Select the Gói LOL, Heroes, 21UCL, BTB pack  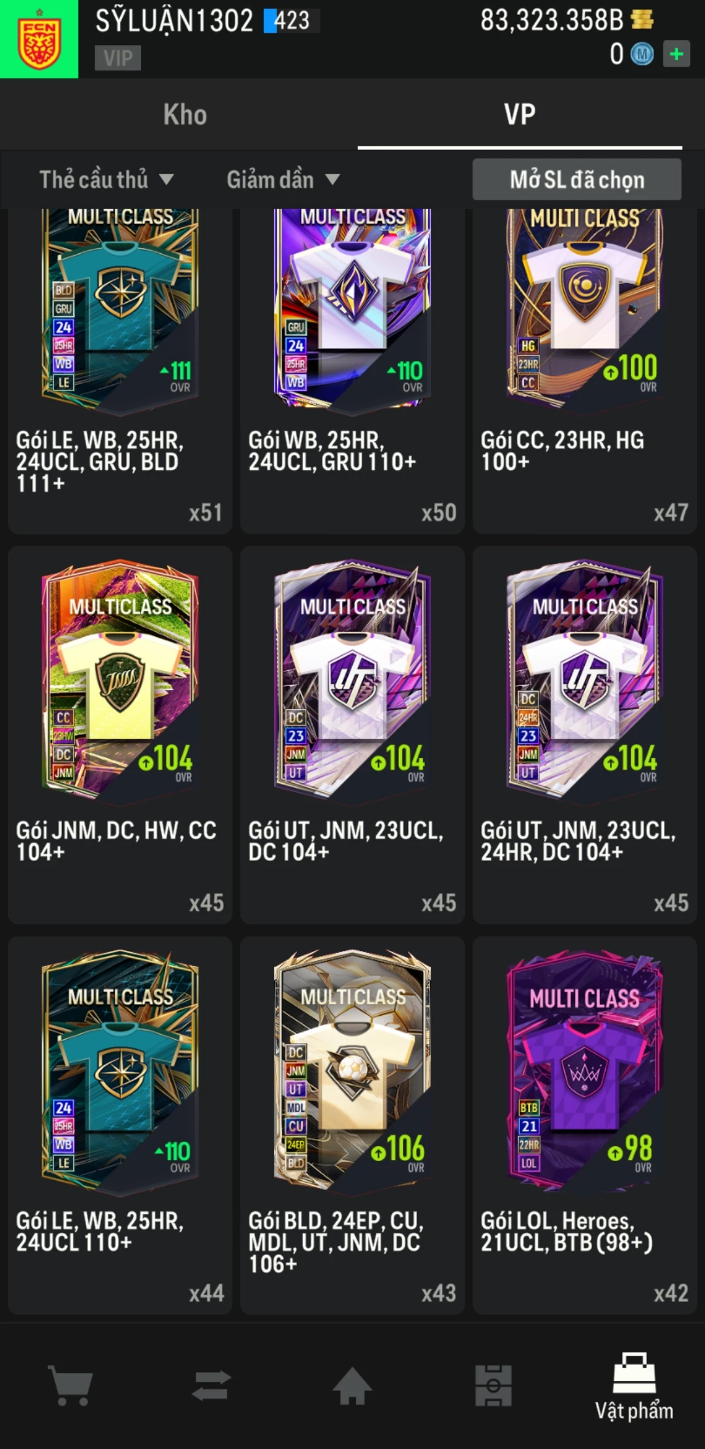click(x=585, y=1125)
